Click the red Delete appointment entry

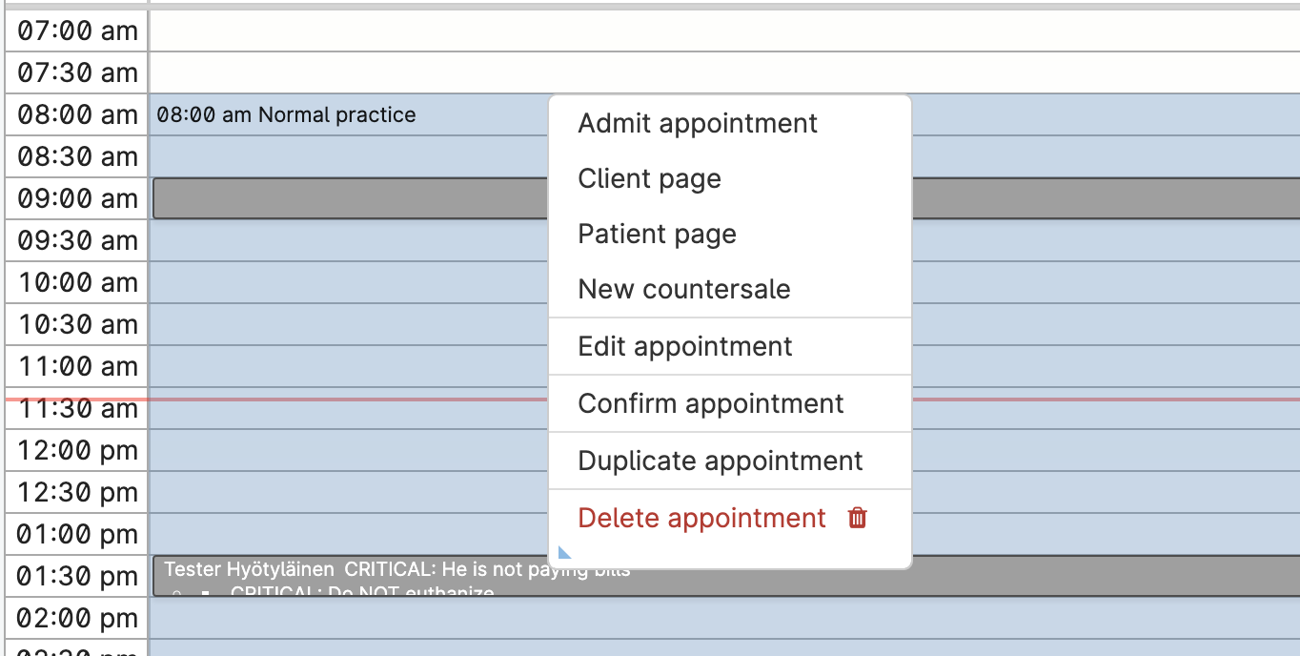[701, 519]
